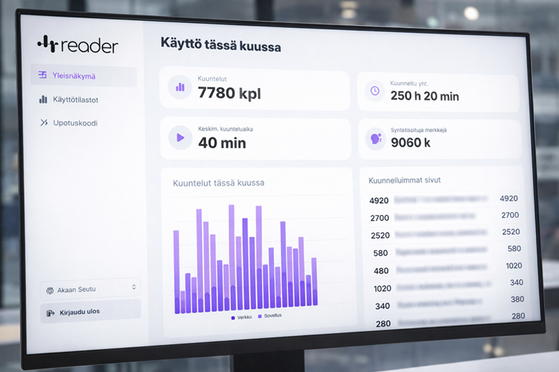Click the clock icon for Kuunneltu yht.
Viewport: 559px width, 372px height.
point(375,91)
